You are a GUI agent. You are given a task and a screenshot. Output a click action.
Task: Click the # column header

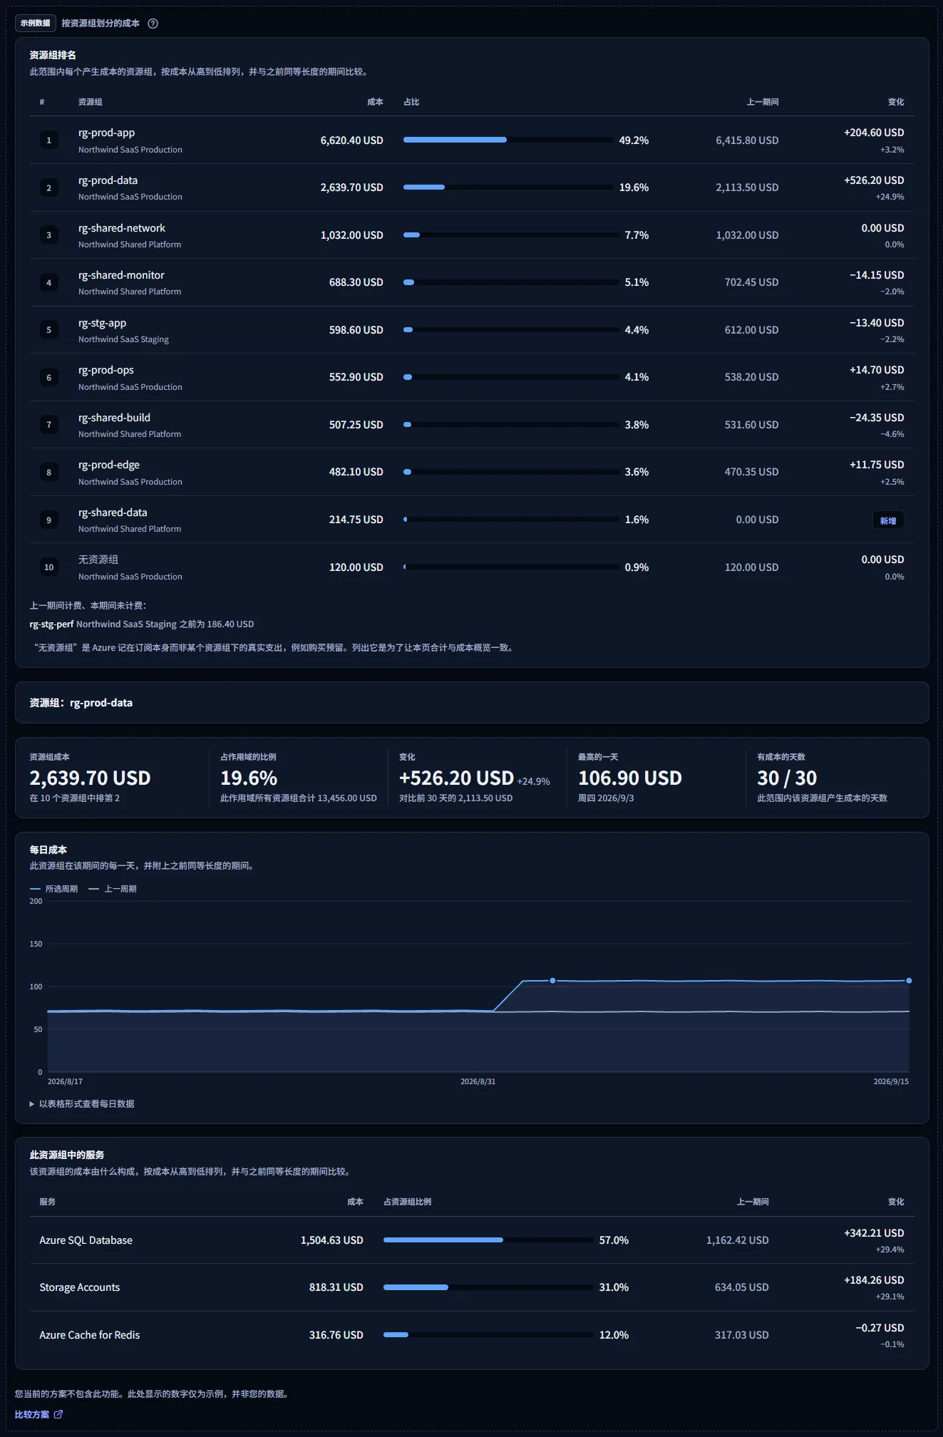(42, 102)
